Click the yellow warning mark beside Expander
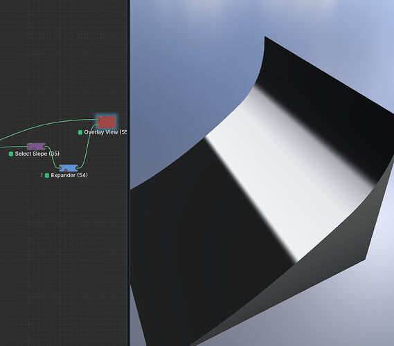Image resolution: width=394 pixels, height=346 pixels. (x=42, y=175)
